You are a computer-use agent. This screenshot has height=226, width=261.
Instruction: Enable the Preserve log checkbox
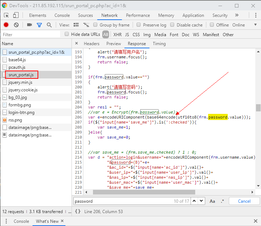click(138, 25)
